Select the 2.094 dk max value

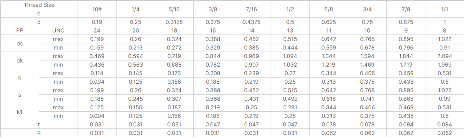click(445, 56)
